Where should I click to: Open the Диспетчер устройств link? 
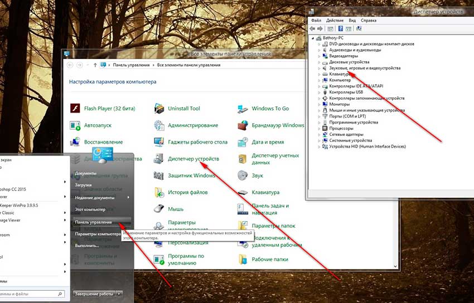(x=194, y=158)
